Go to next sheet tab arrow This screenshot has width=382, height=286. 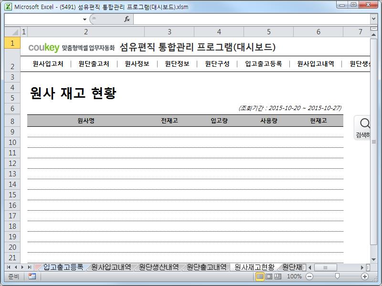click(x=22, y=267)
